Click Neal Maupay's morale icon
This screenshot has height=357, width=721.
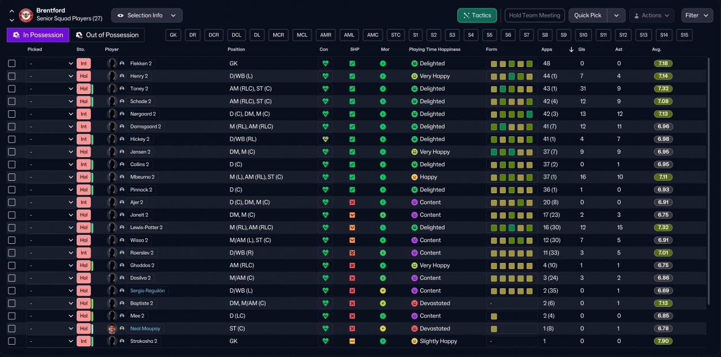[383, 328]
